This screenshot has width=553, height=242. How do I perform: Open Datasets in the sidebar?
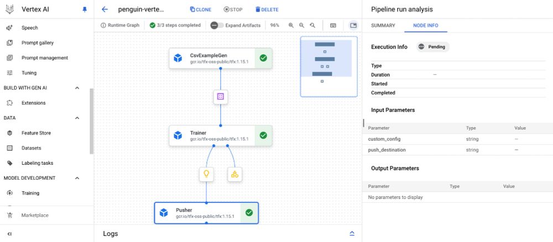pyautogui.click(x=32, y=148)
